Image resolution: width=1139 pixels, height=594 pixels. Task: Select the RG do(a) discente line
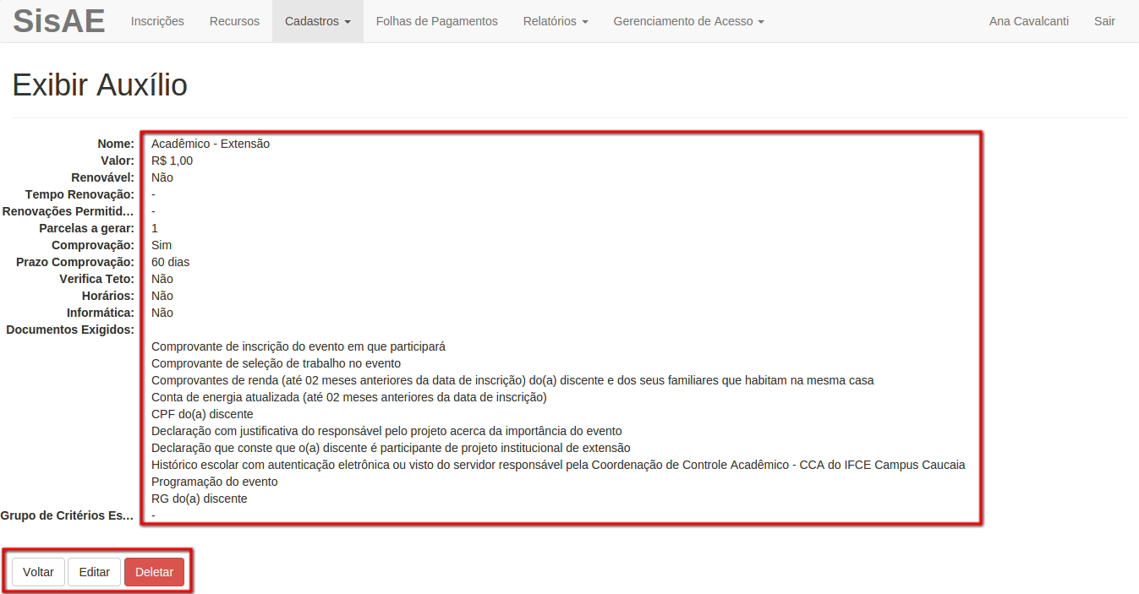[200, 499]
